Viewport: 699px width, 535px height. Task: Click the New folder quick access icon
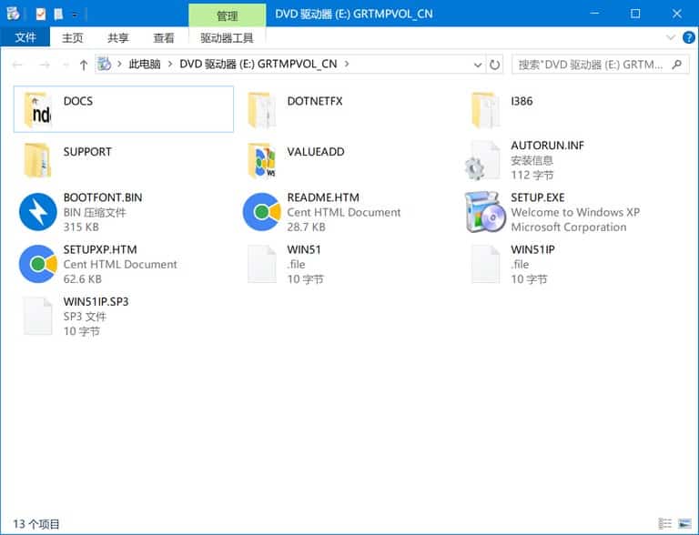click(x=58, y=15)
